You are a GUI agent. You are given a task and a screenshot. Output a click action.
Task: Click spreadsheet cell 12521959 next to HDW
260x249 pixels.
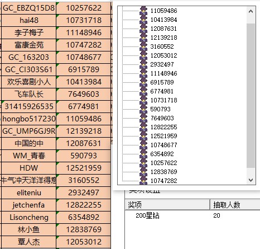click(84, 168)
